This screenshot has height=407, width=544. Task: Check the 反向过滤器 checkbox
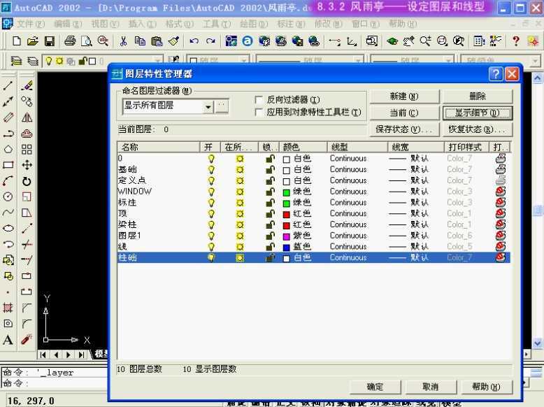pos(259,100)
